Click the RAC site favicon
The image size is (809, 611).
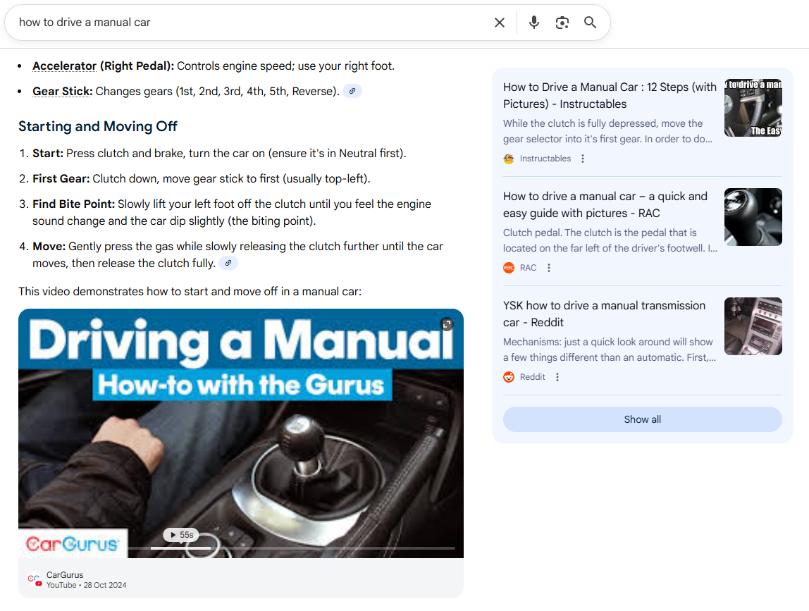(x=509, y=268)
